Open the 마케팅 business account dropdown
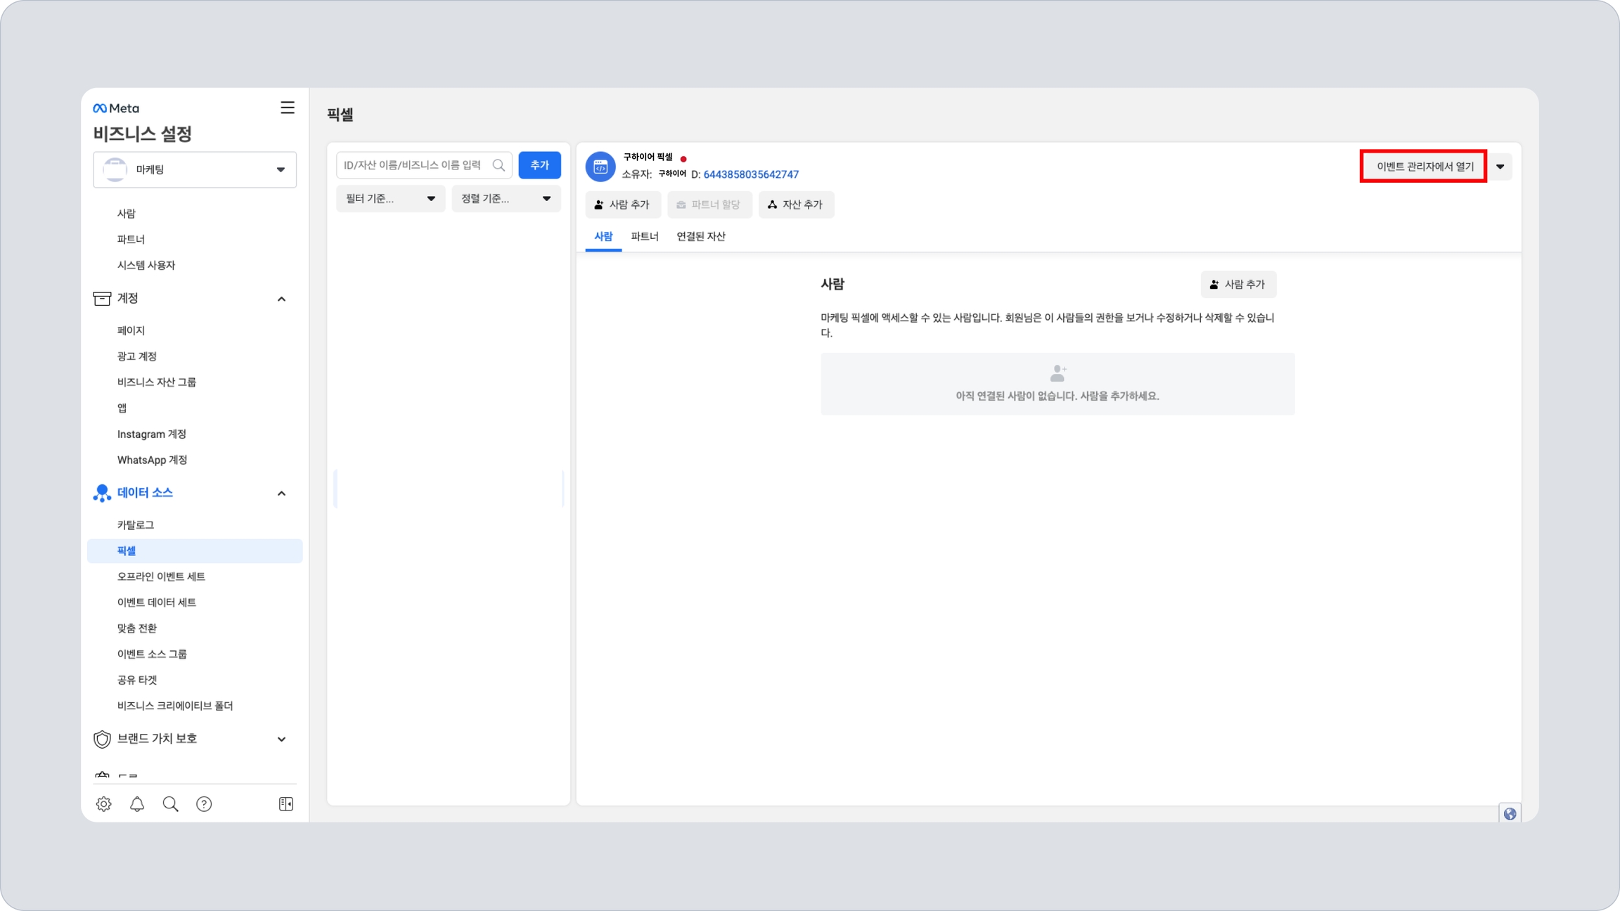Screen dimensions: 1620x911 (x=195, y=169)
